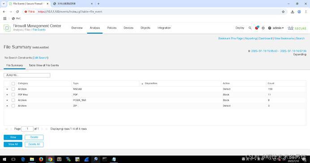The image size is (310, 163).
Task: Open the admin user dropdown
Action: (278, 28)
